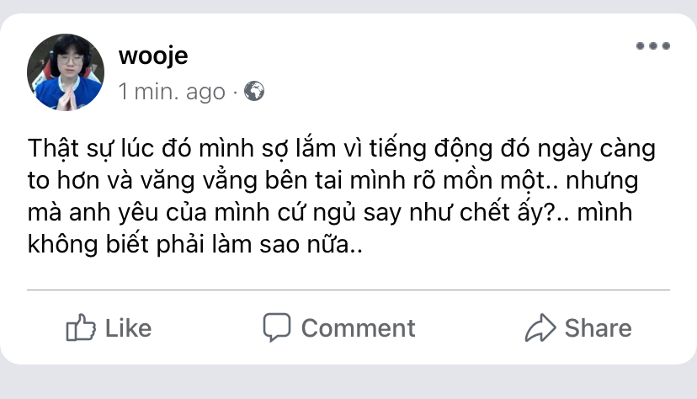The height and width of the screenshot is (399, 697).
Task: Click post line starting "to hơn và văng vẳng"
Action: (333, 181)
